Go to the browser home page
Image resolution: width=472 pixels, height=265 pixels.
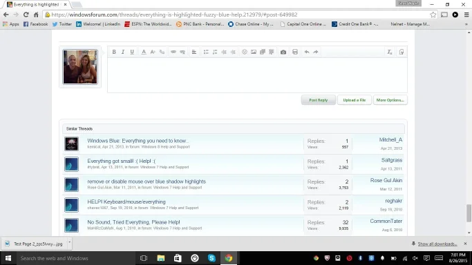click(x=36, y=14)
